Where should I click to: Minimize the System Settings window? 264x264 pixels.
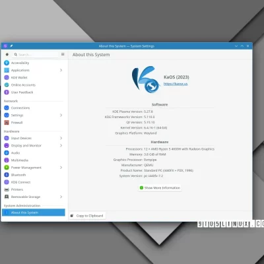tap(236, 46)
